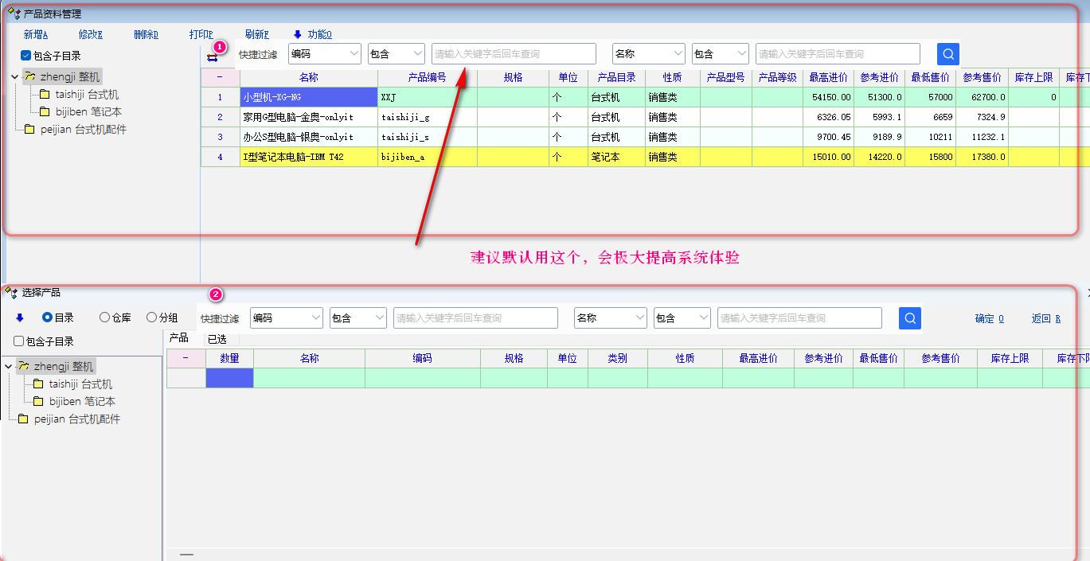Click the 新增A menu item
The height and width of the screenshot is (561, 1090).
(36, 34)
